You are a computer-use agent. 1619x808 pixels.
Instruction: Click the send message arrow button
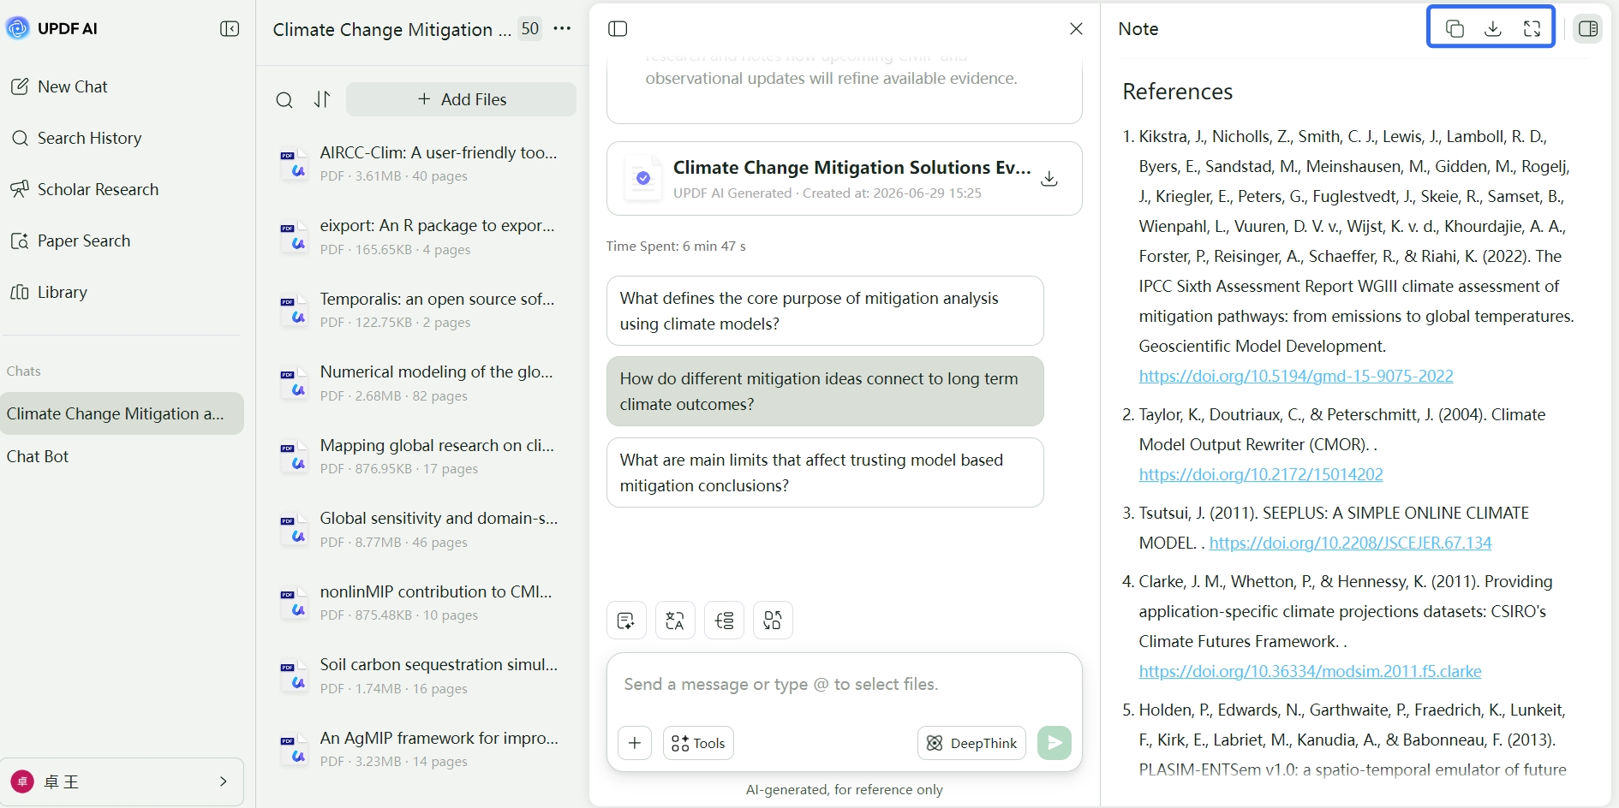pyautogui.click(x=1054, y=743)
